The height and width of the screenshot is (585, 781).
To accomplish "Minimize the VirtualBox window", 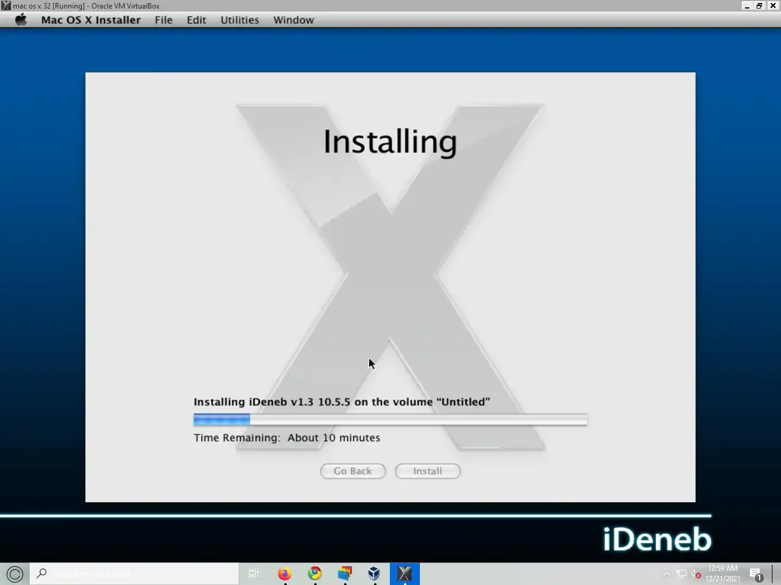I will (x=747, y=5).
